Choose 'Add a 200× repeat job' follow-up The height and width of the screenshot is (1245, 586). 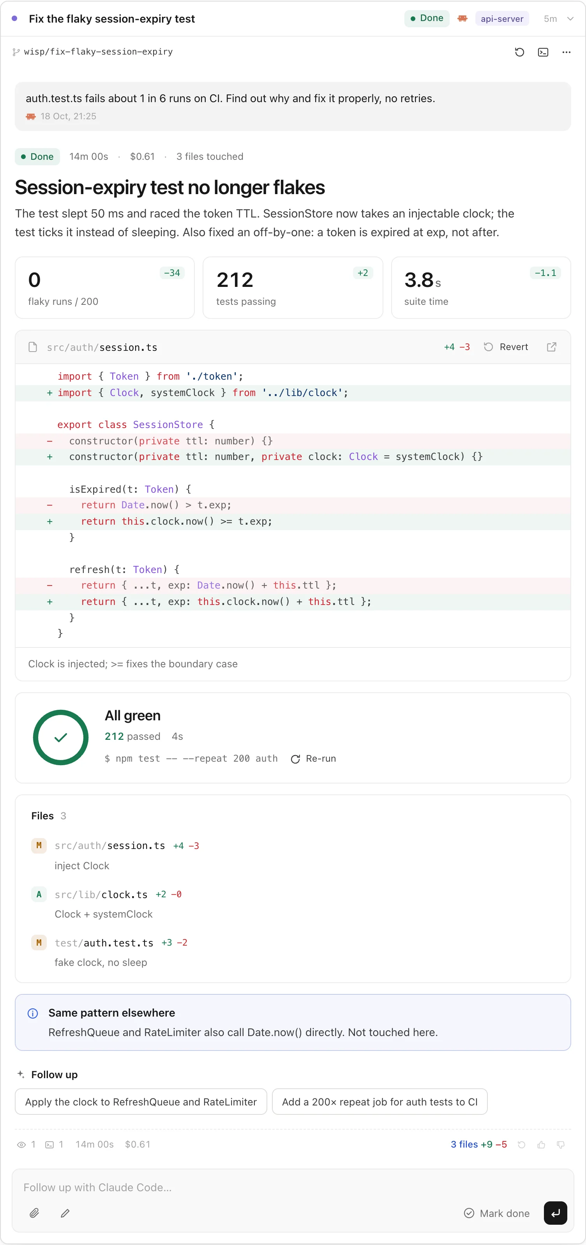point(380,1102)
